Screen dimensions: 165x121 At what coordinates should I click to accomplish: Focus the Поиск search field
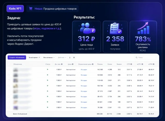145,58
